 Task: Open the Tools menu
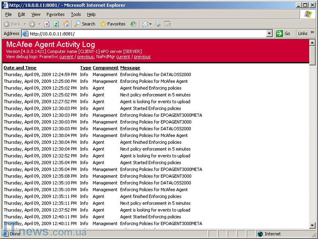[76, 15]
